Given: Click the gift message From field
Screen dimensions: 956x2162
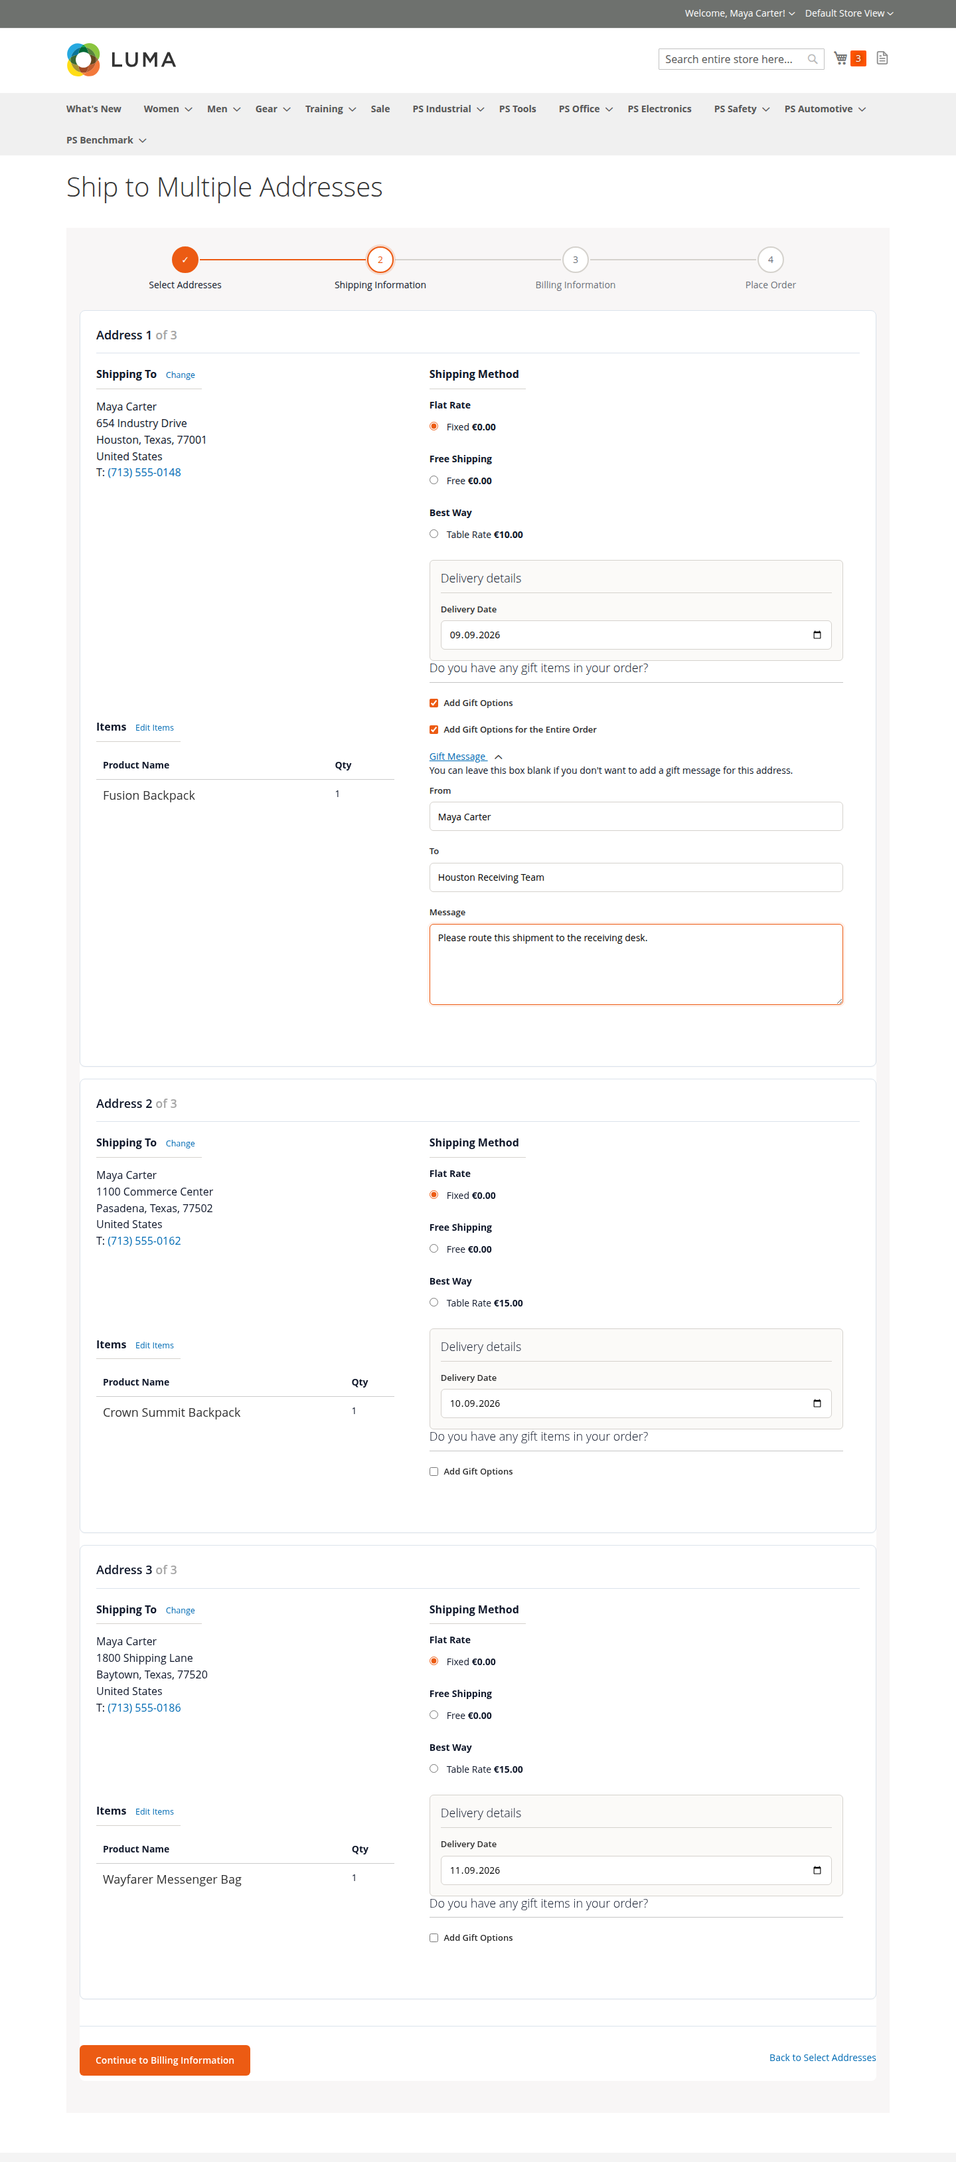Looking at the screenshot, I should [x=635, y=816].
